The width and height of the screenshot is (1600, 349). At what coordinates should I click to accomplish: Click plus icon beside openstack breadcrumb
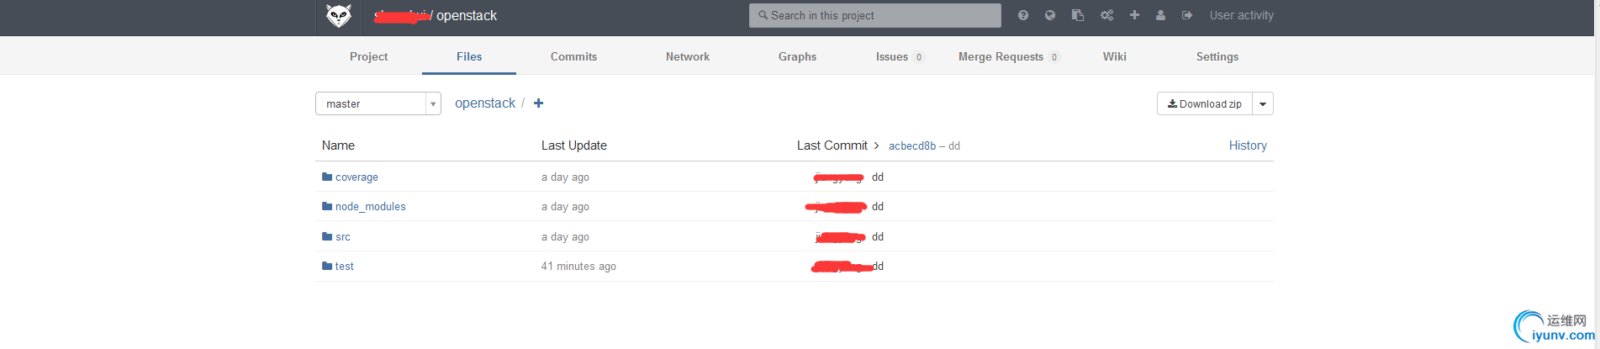539,103
